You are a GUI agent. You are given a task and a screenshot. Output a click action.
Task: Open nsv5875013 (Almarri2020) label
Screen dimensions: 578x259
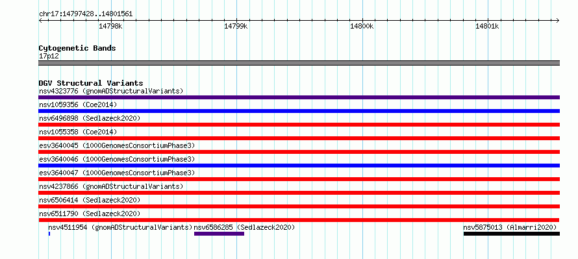tap(510, 227)
